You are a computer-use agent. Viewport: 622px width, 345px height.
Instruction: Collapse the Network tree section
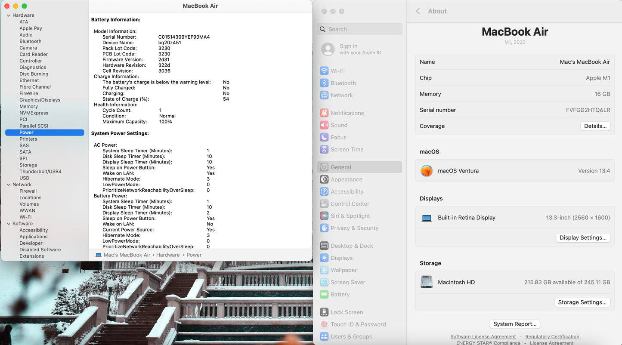[9, 185]
